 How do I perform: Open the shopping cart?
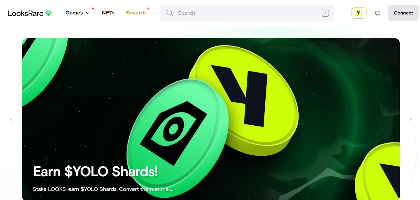[x=377, y=13]
